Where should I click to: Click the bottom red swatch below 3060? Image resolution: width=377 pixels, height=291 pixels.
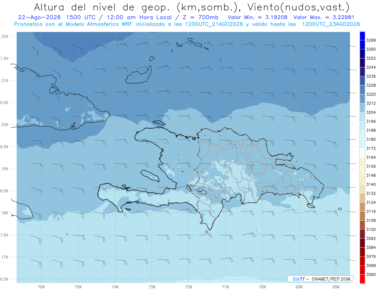click(362, 279)
